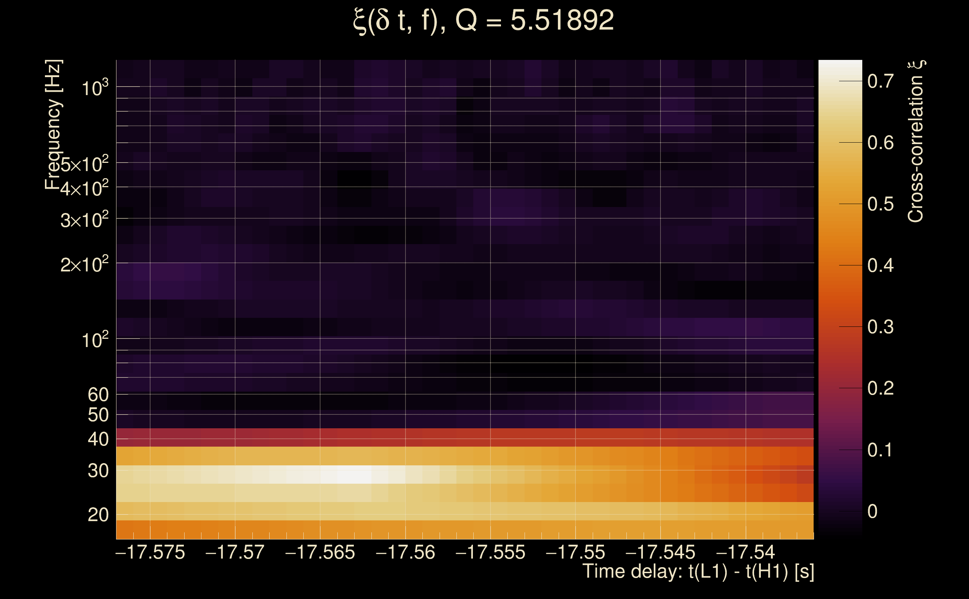This screenshot has height=599, width=969.
Task: Click the 3×10² frequency tick label
Action: 84,220
